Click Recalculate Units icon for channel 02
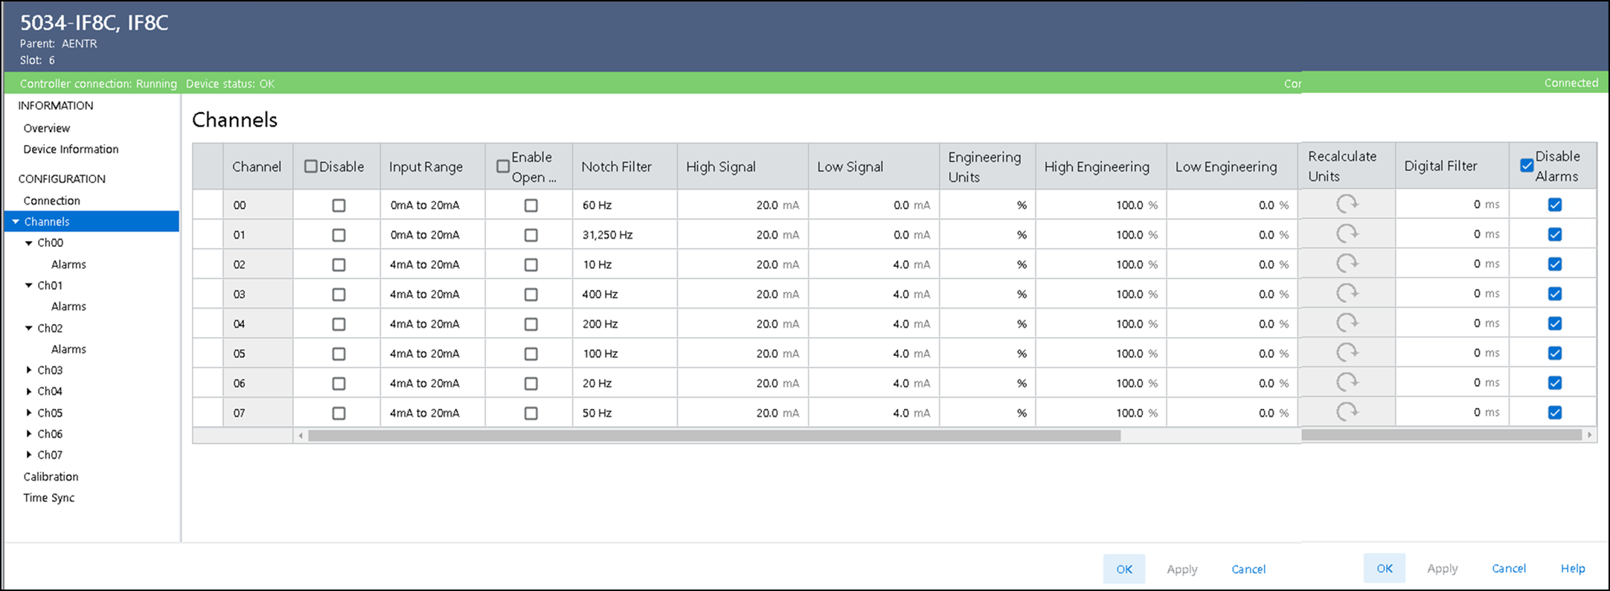The height and width of the screenshot is (591, 1610). 1347,264
